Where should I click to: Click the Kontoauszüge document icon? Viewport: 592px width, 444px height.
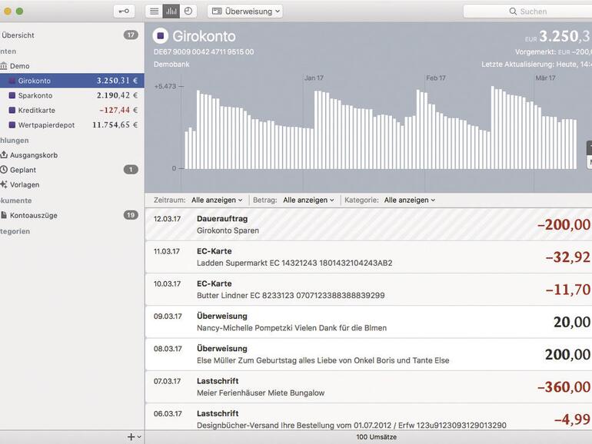point(4,215)
